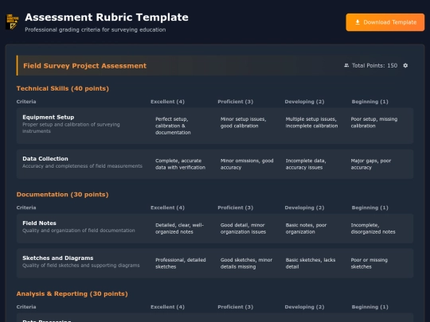Select 'Poor setup, missing calibration' cell
Image resolution: width=430 pixels, height=322 pixels.
pos(374,122)
